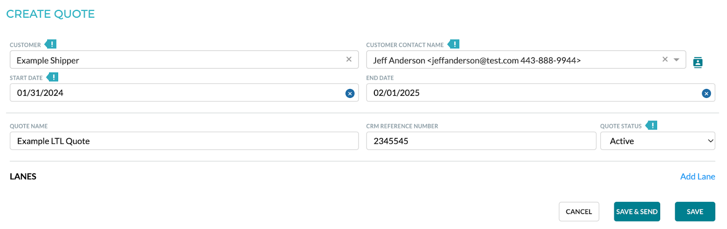Image resolution: width=727 pixels, height=229 pixels.
Task: Focus the Quote Name text field
Action: point(184,141)
